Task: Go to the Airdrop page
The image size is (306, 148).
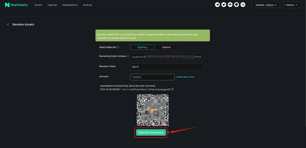Action: click(x=87, y=5)
